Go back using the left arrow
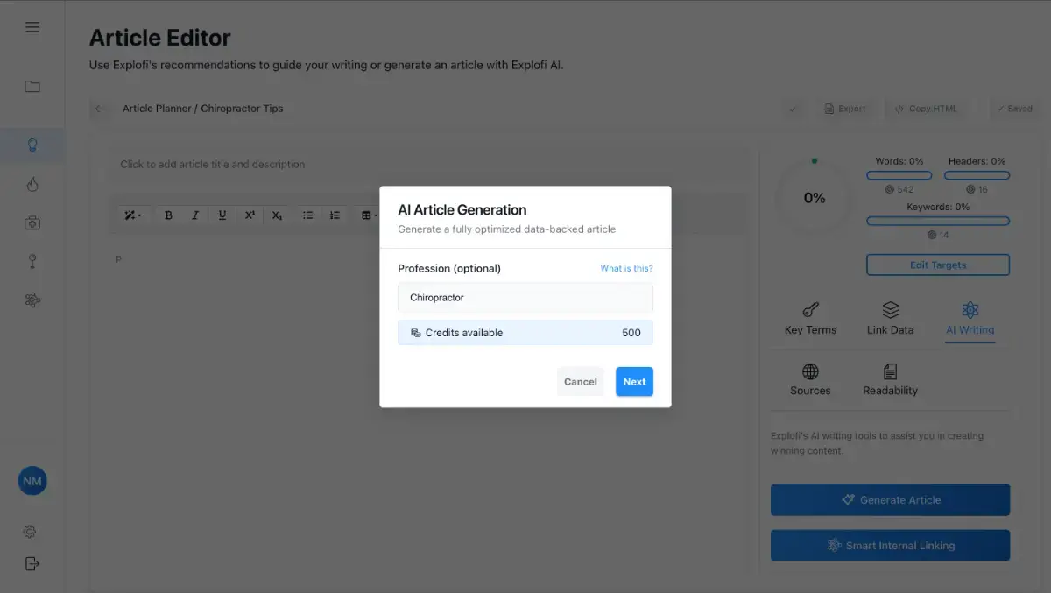The height and width of the screenshot is (593, 1051). 100,109
